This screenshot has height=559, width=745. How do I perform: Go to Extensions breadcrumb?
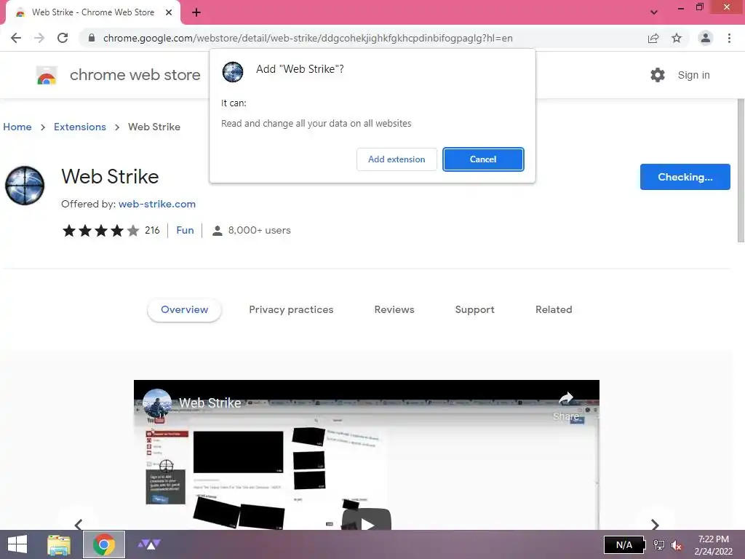(x=80, y=127)
